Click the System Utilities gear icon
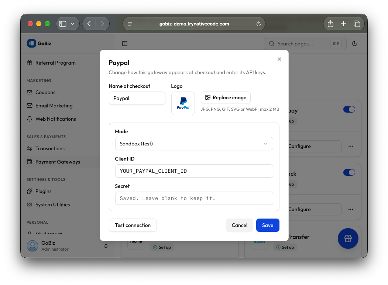This screenshot has height=285, width=388. 30,205
